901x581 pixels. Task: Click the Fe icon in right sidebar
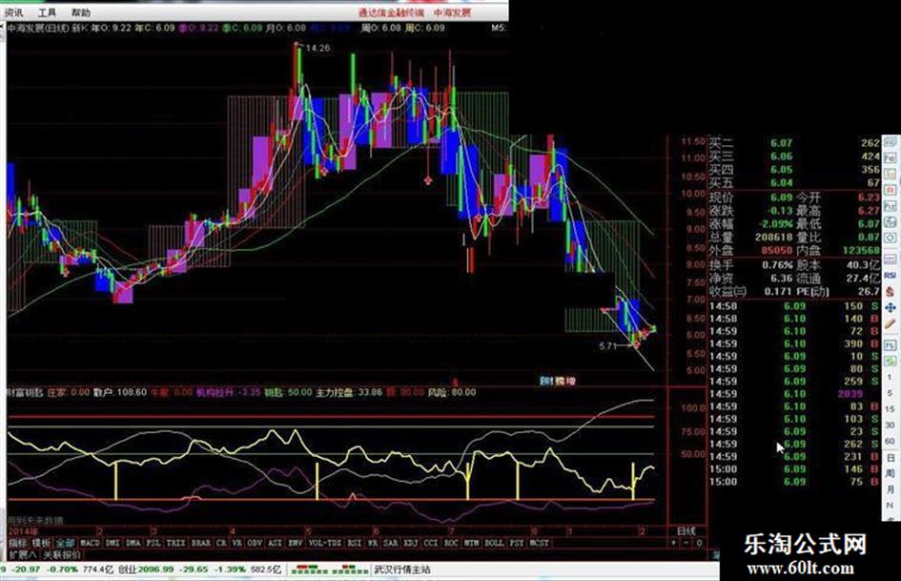(x=891, y=158)
